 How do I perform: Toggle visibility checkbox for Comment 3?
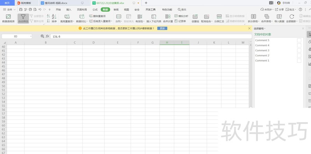299,51
